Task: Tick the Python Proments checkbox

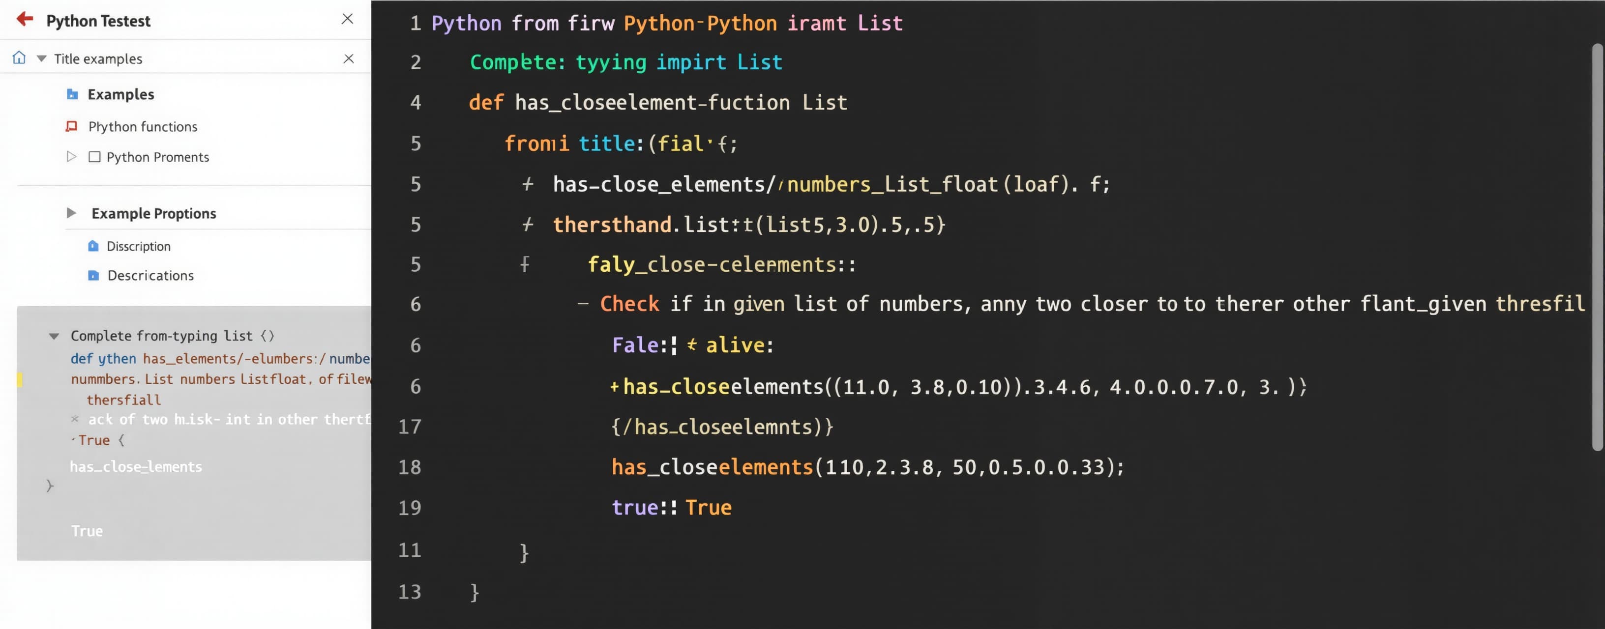Action: pyautogui.click(x=95, y=157)
